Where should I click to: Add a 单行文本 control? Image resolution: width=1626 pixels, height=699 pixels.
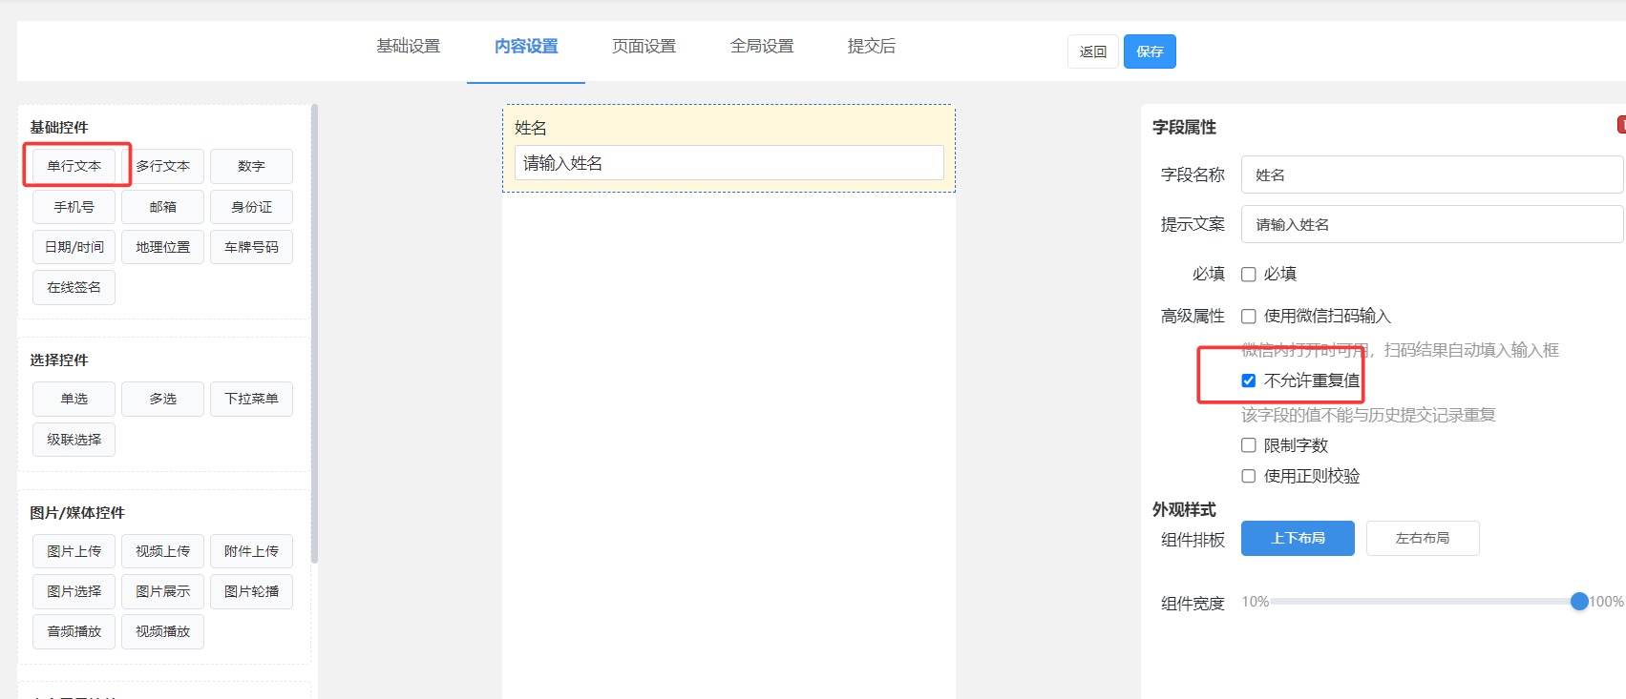pyautogui.click(x=74, y=166)
